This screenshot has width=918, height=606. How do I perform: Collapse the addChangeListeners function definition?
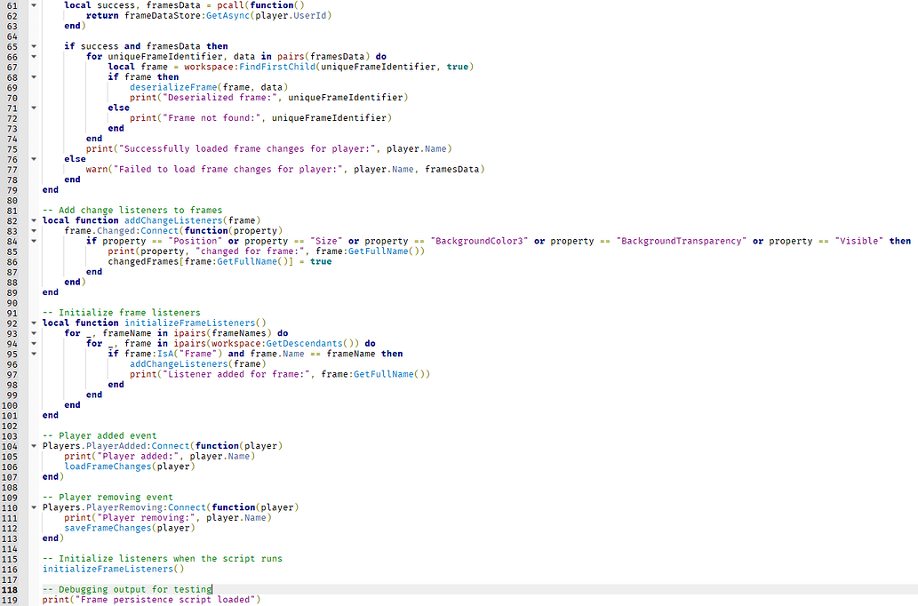click(32, 219)
